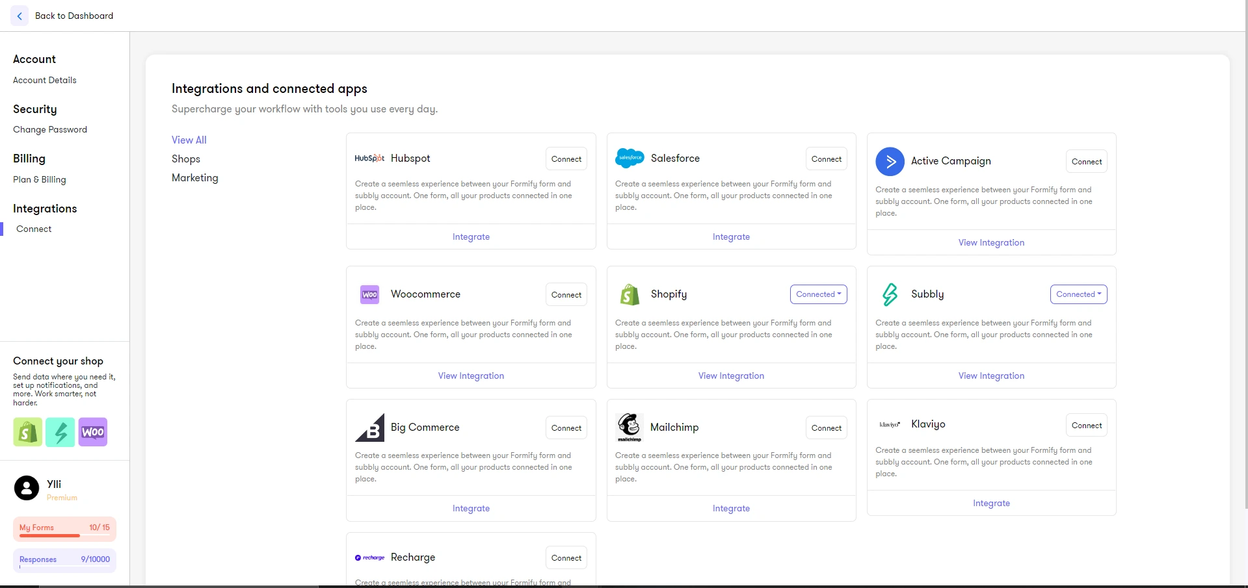
Task: Click the user profile avatar icon
Action: click(27, 488)
